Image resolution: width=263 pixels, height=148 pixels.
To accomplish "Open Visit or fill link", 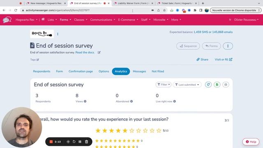I will tap(224, 59).
